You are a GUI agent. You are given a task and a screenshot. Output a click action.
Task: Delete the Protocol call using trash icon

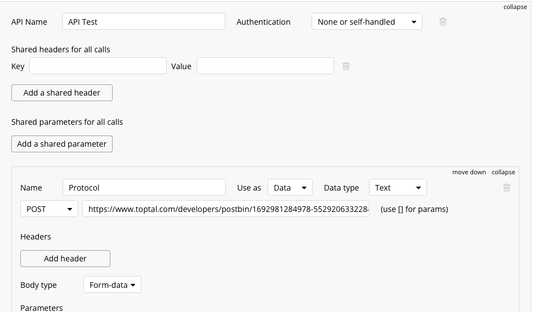click(x=506, y=188)
